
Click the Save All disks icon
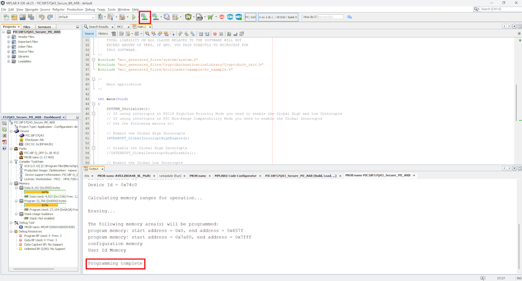tap(31, 17)
